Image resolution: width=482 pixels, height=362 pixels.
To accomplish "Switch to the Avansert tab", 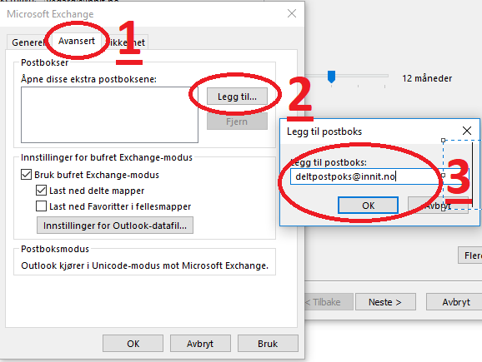I will [x=77, y=41].
